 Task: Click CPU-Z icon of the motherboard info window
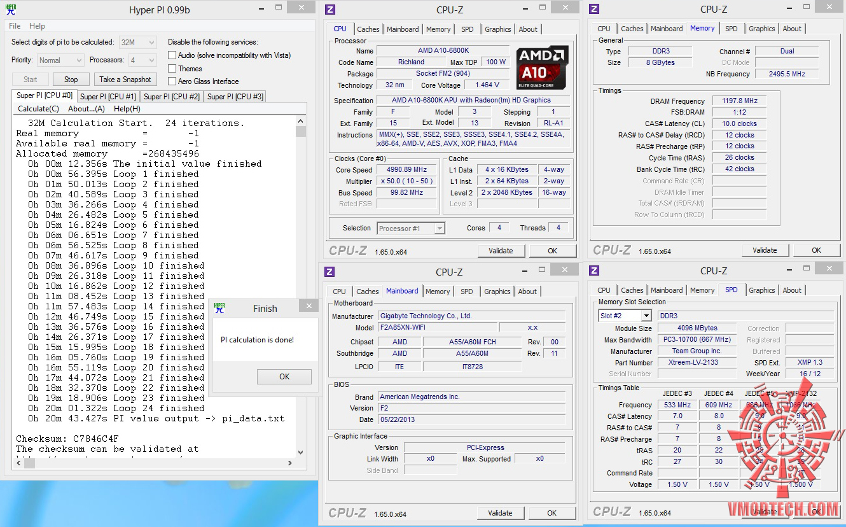(x=329, y=272)
